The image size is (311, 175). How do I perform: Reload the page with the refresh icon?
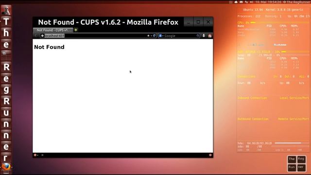155,35
